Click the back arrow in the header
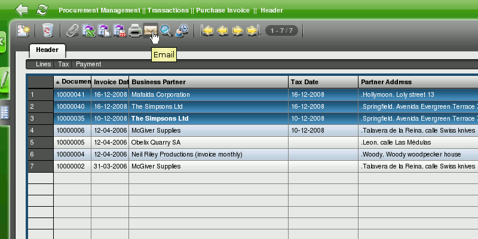This screenshot has width=478, height=239. [22, 10]
